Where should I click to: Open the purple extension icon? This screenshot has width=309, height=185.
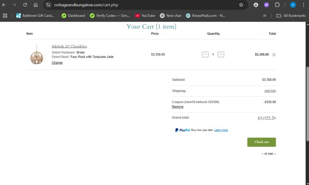point(266,5)
